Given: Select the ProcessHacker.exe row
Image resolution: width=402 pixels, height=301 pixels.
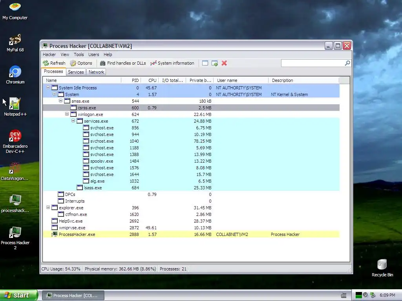Looking at the screenshot, I should [x=191, y=234].
